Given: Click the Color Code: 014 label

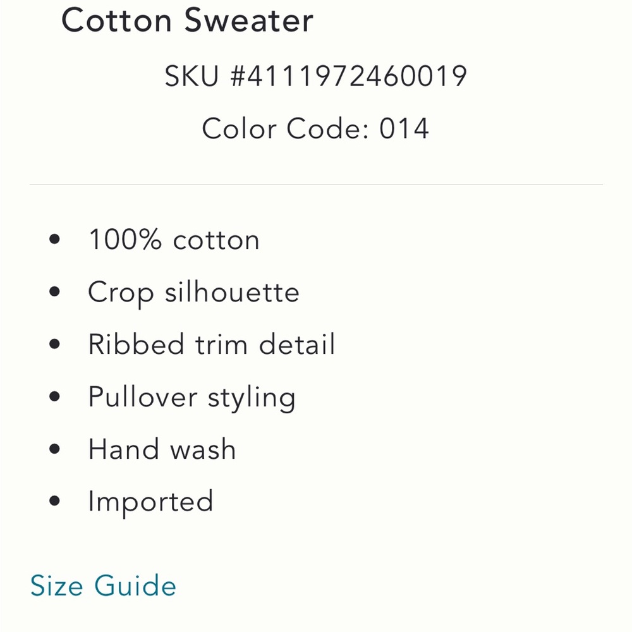Looking at the screenshot, I should [315, 128].
